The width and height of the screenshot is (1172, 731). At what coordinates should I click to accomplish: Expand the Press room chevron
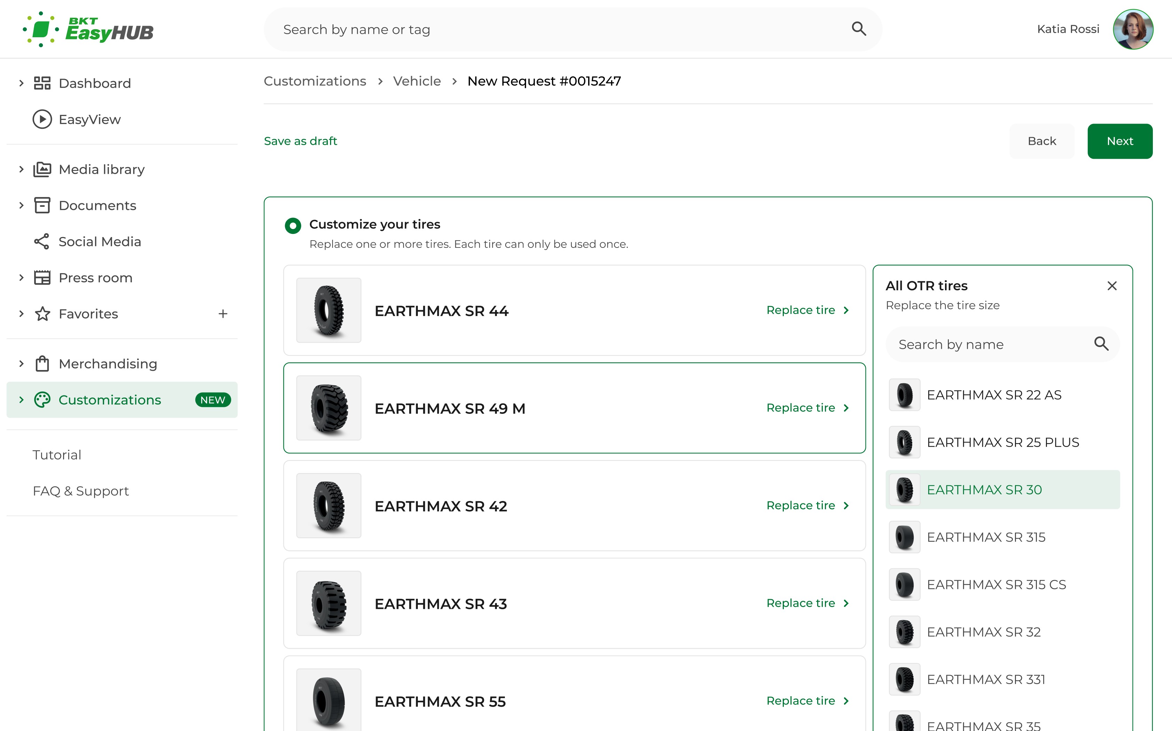point(21,277)
